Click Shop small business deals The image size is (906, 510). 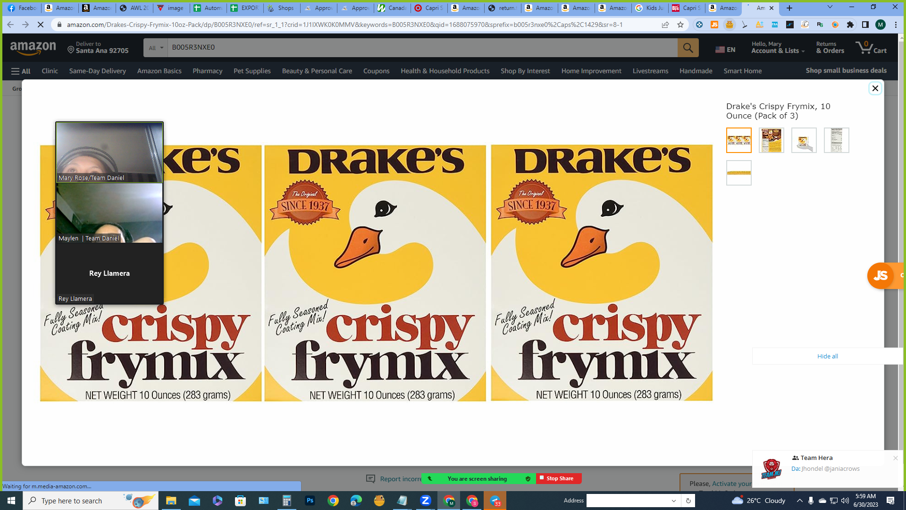tap(846, 70)
